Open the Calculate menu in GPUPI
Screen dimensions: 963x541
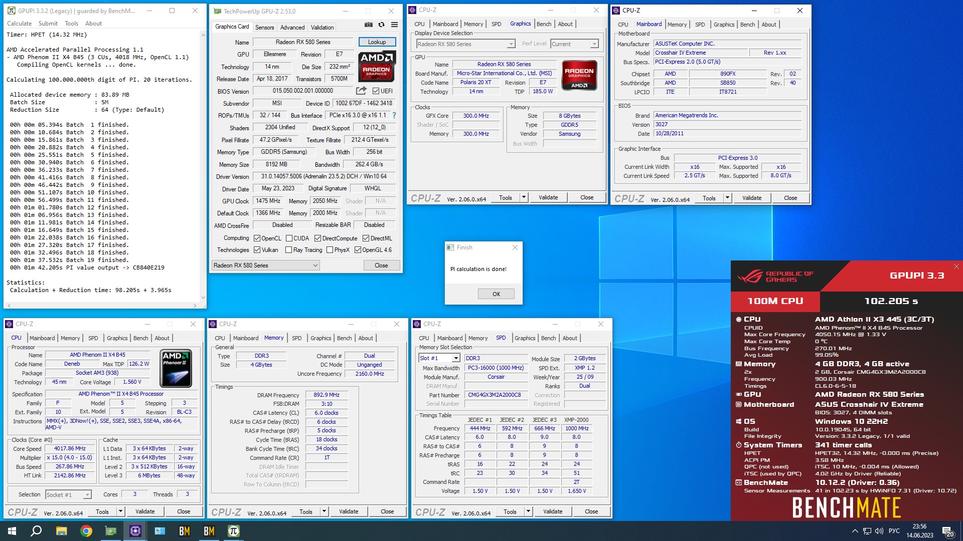(x=19, y=24)
